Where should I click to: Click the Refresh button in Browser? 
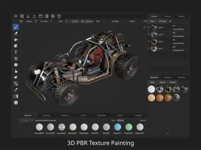[121, 120]
